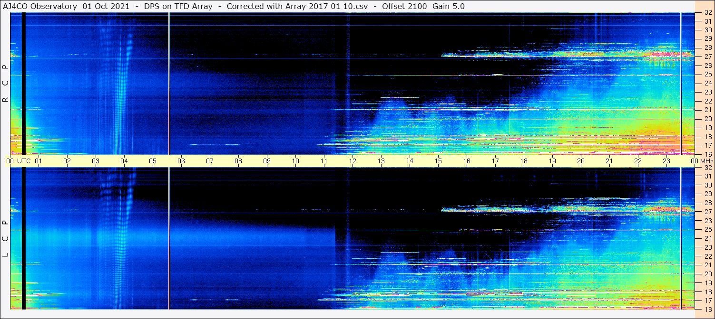Image resolution: width=715 pixels, height=319 pixels.
Task: Click the 26 MHz label of the LCP panel
Action: pyautogui.click(x=707, y=221)
